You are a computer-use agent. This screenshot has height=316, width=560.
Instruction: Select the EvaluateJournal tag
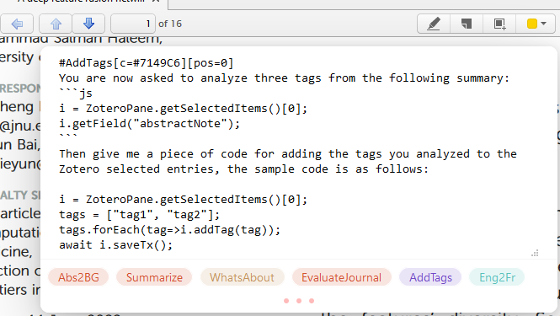coord(341,277)
